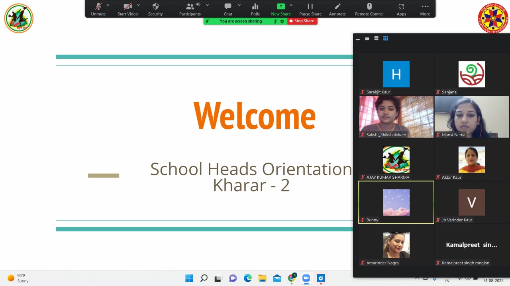Open the More options menu
This screenshot has width=510, height=286.
click(425, 9)
